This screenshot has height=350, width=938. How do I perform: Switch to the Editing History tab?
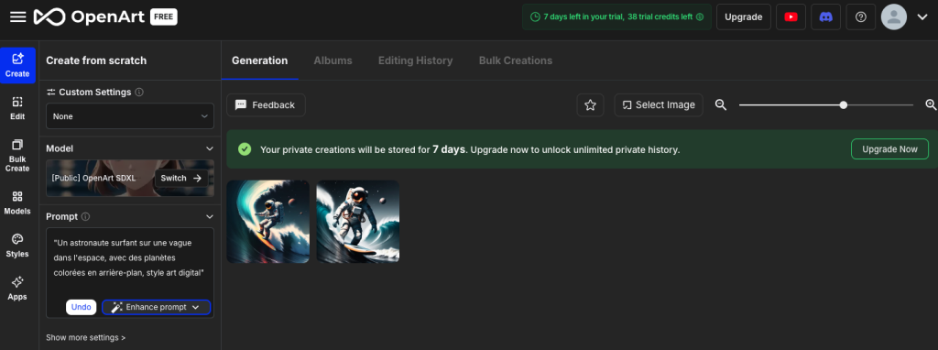click(x=415, y=60)
